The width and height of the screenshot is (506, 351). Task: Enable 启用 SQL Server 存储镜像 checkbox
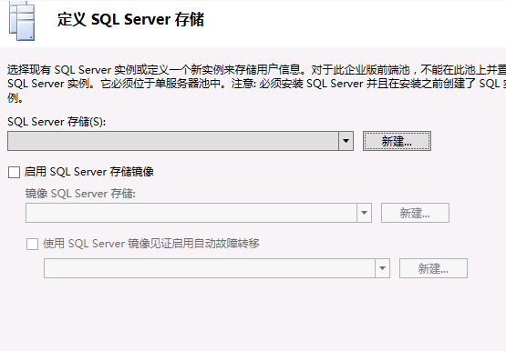(x=15, y=172)
